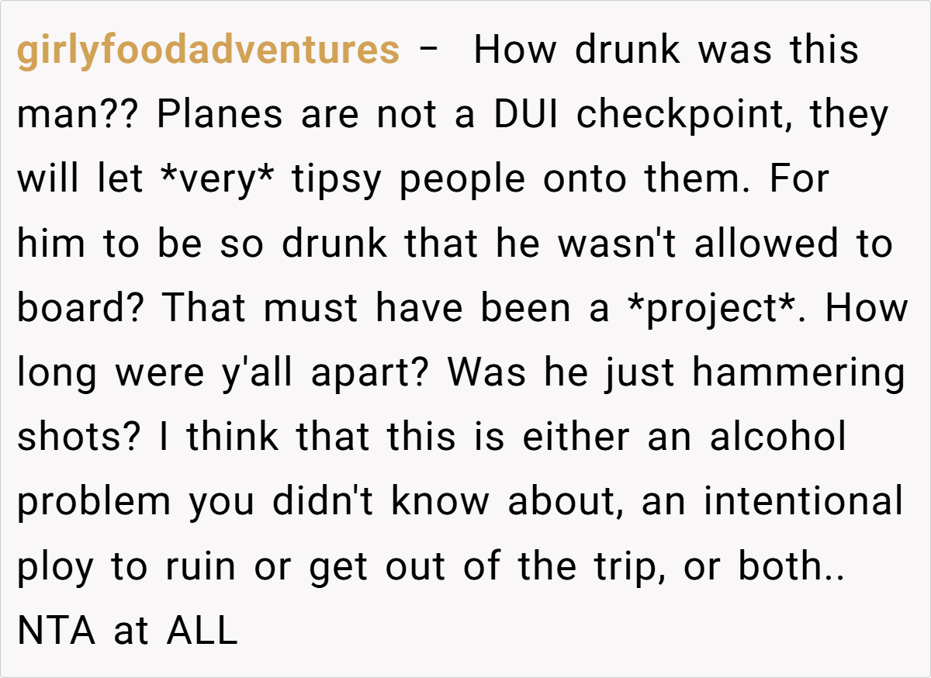The width and height of the screenshot is (931, 678).
Task: Click the emphasized word "*project*"
Action: click(716, 309)
